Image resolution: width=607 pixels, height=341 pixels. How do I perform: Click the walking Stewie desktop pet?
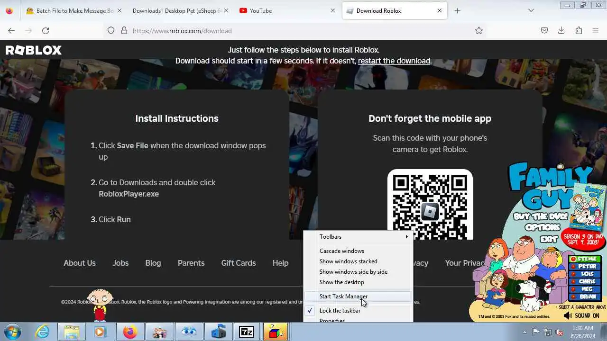100,305
